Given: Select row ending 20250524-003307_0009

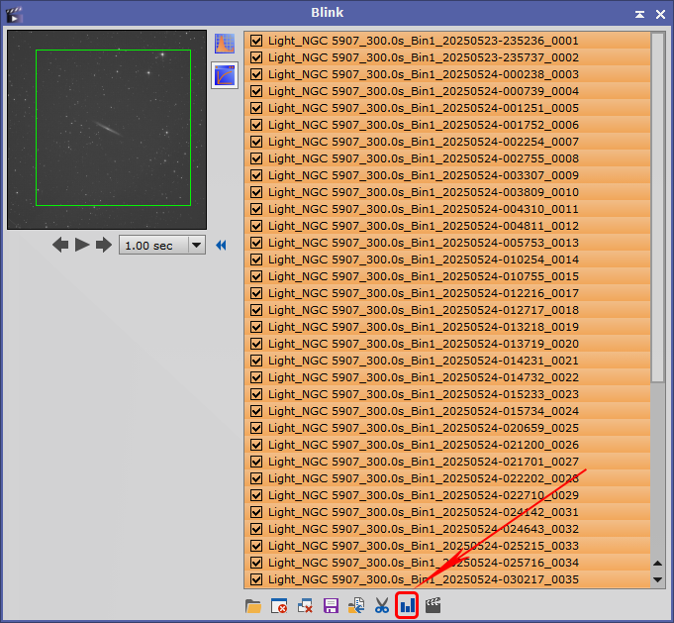Looking at the screenshot, I should [447, 175].
